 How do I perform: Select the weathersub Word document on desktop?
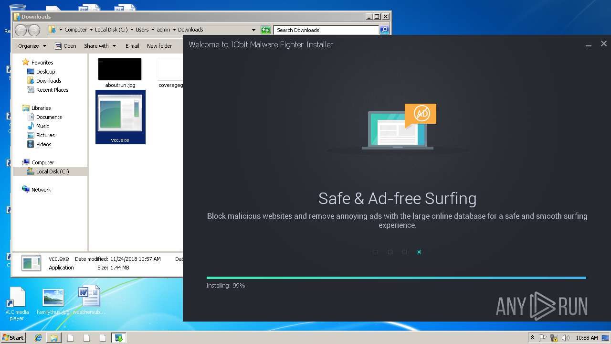click(x=89, y=301)
